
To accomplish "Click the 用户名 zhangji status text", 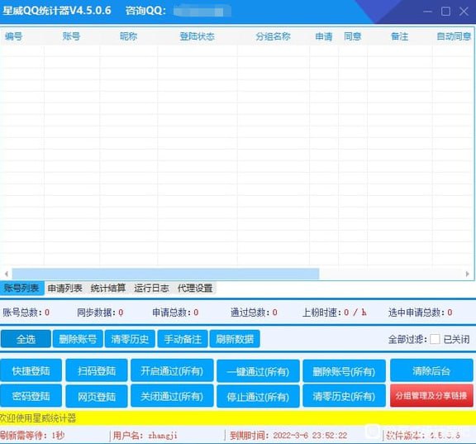I will (145, 436).
